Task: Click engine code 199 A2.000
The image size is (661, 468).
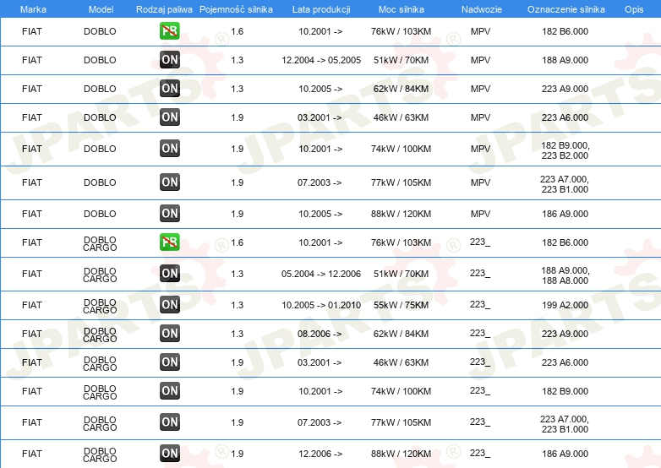Action: pyautogui.click(x=565, y=305)
